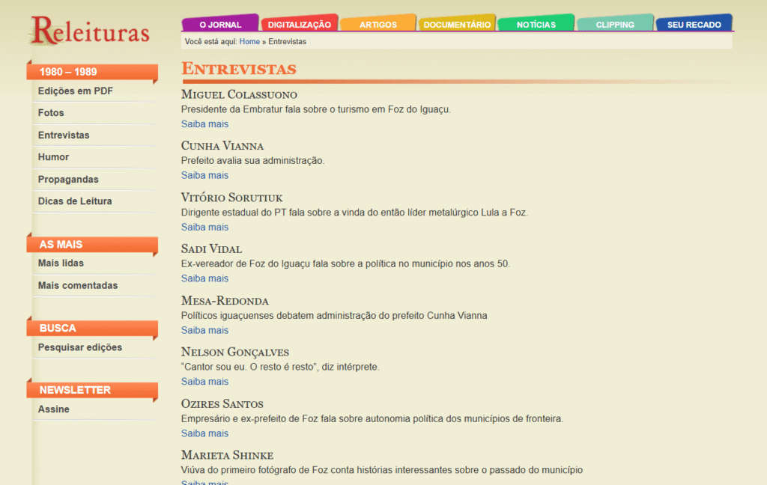The width and height of the screenshot is (767, 485).
Task: Click Saiba mais under Miguel Colassuono
Action: pos(204,124)
